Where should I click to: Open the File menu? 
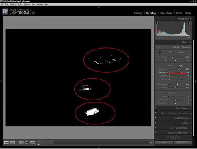pyautogui.click(x=2, y=4)
